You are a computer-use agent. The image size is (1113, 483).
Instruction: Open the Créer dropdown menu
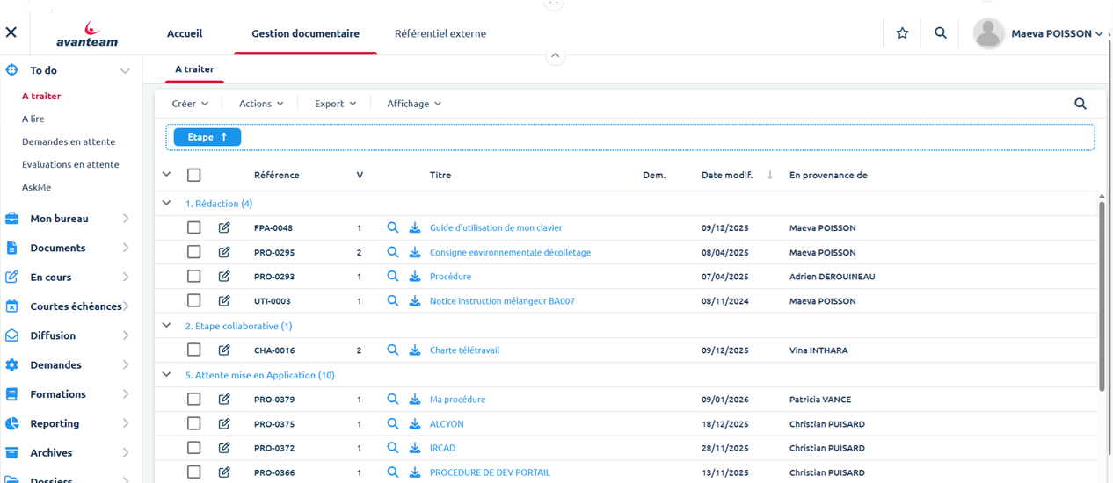190,104
